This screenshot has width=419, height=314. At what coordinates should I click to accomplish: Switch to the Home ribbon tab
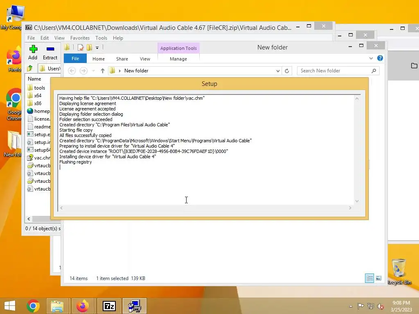point(98,59)
